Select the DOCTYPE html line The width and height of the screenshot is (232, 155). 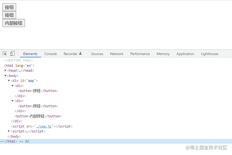(18, 60)
